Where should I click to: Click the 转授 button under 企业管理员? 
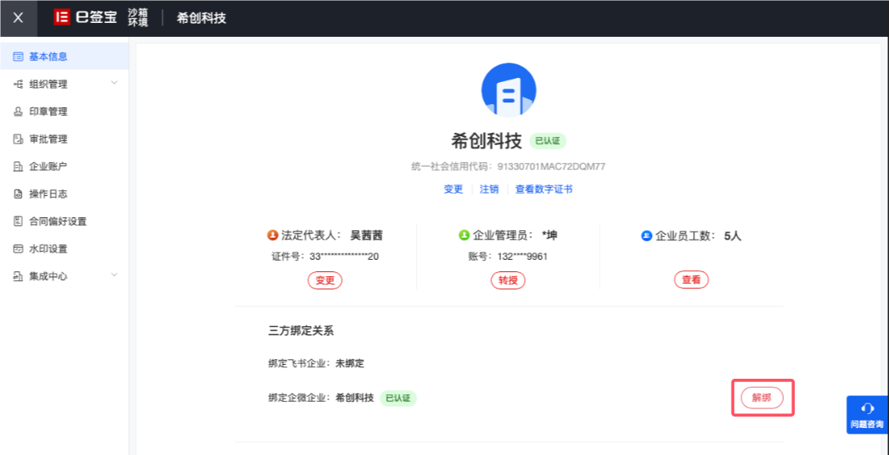508,280
